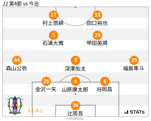This screenshot has width=151, height=121.
Task: Select the number 24 orange circle
Action: click(x=98, y=35)
